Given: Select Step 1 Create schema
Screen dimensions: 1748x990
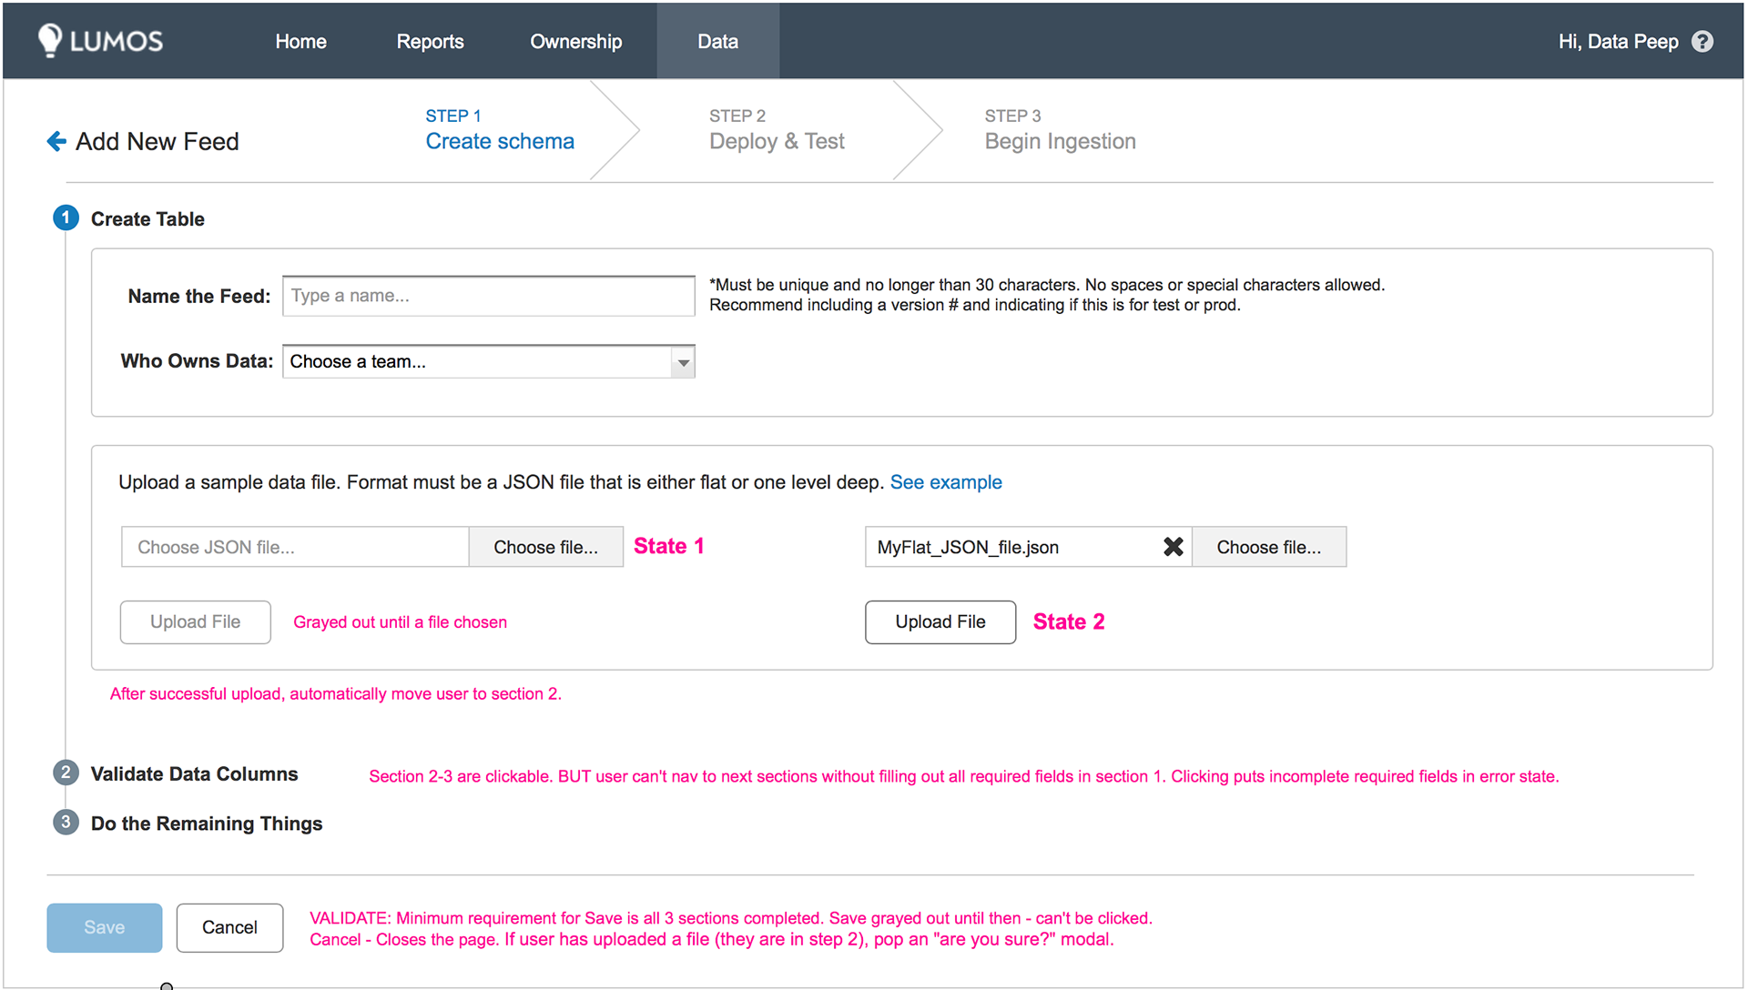Looking at the screenshot, I should [x=500, y=129].
